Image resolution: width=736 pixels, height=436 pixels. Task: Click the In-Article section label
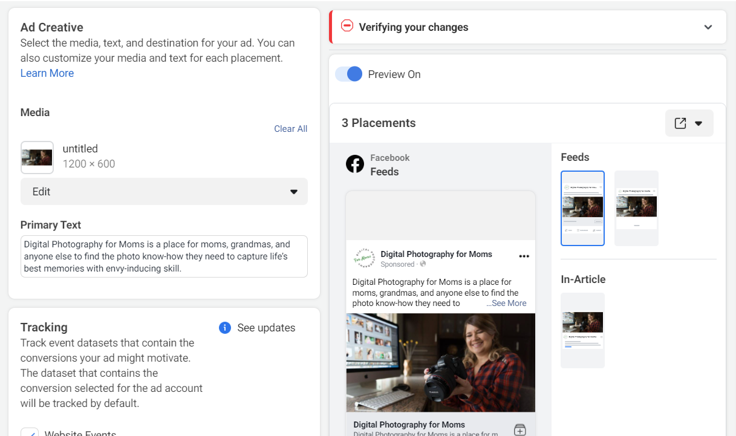583,279
